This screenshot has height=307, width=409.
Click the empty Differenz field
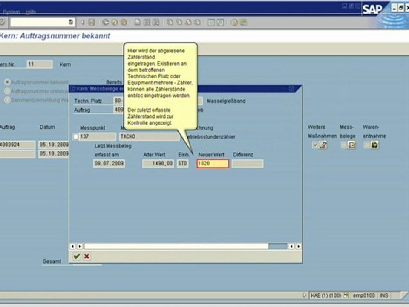tap(248, 164)
